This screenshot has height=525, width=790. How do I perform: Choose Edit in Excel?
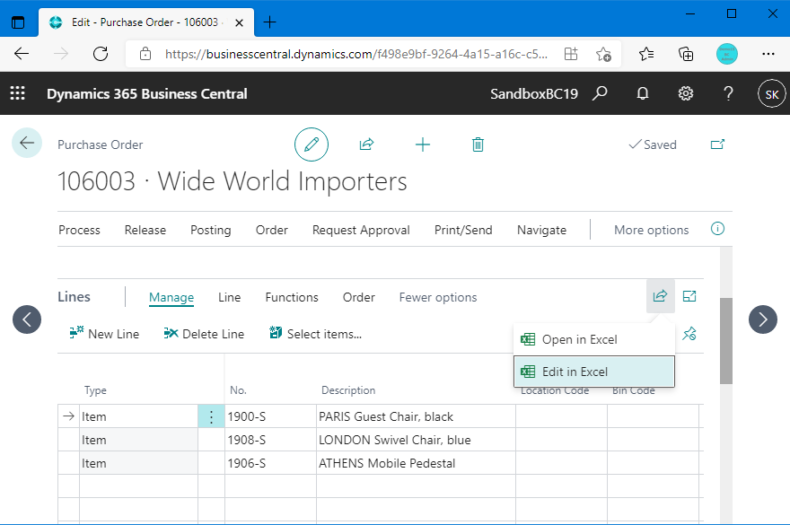594,372
